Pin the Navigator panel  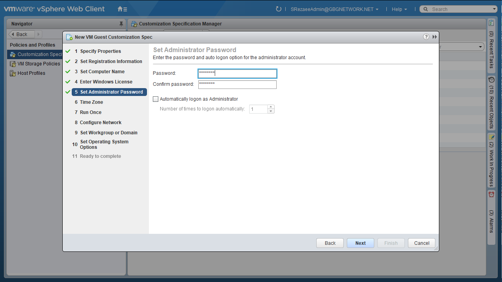point(121,24)
